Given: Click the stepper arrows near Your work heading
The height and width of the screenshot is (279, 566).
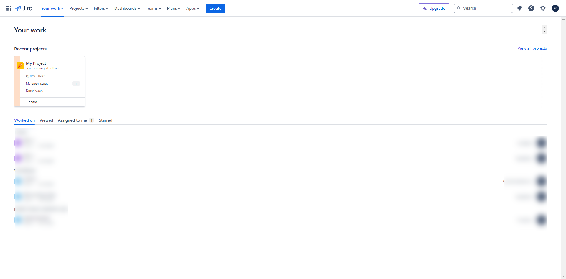Looking at the screenshot, I should (x=544, y=30).
